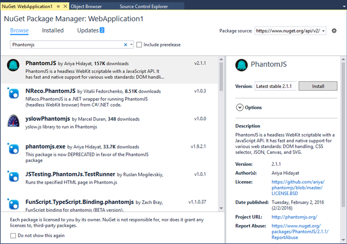Viewport: 347px width, 244px height.
Task: Select the FunScript.TypeScript.Binding.phantomjs title
Action: click(x=79, y=202)
